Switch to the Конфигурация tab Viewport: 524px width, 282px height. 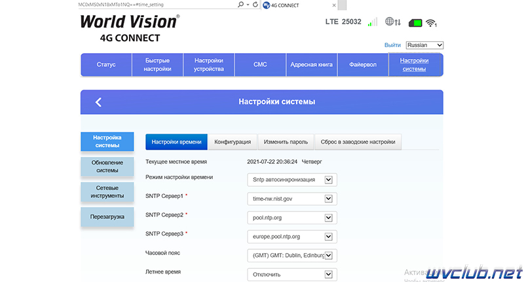point(233,142)
